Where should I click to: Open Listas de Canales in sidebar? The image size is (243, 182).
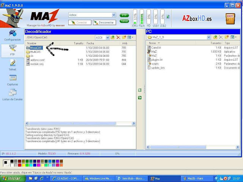tap(13, 95)
